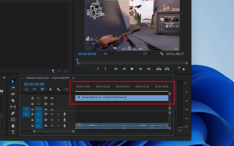Click the Program Monitor zoom scroll right handle

[187, 63]
